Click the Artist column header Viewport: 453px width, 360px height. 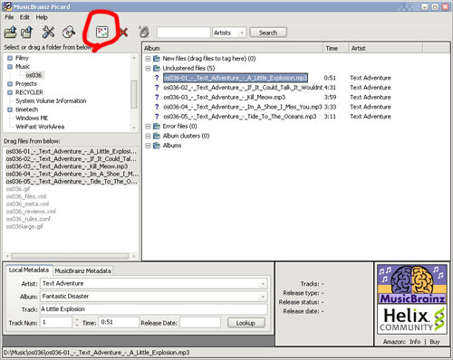385,48
